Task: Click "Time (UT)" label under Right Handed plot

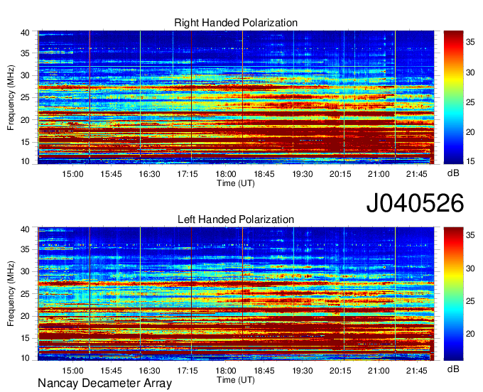Action: (x=236, y=183)
